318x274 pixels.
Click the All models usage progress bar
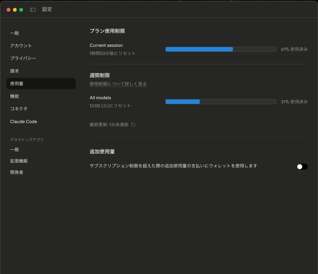pyautogui.click(x=220, y=101)
